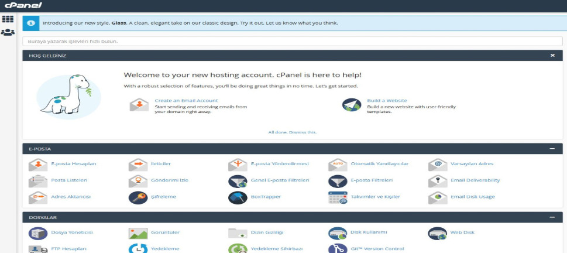567x253 pixels.
Task: Click the Email Disk Usage icon
Action: coord(438,197)
